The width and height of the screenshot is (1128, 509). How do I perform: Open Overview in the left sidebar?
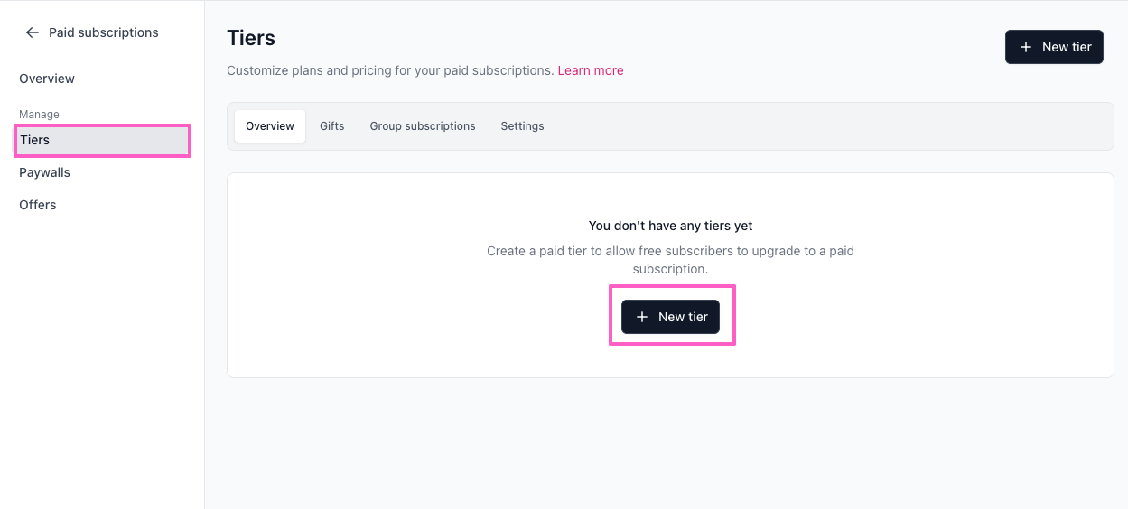click(x=47, y=79)
